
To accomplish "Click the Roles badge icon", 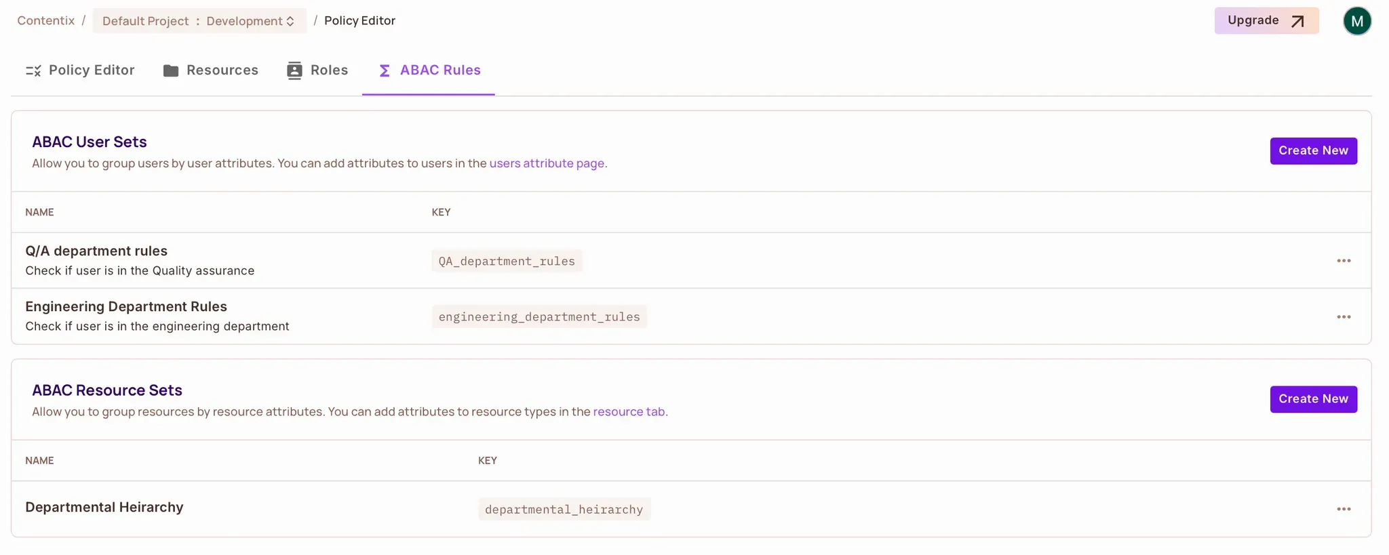I will click(x=294, y=70).
